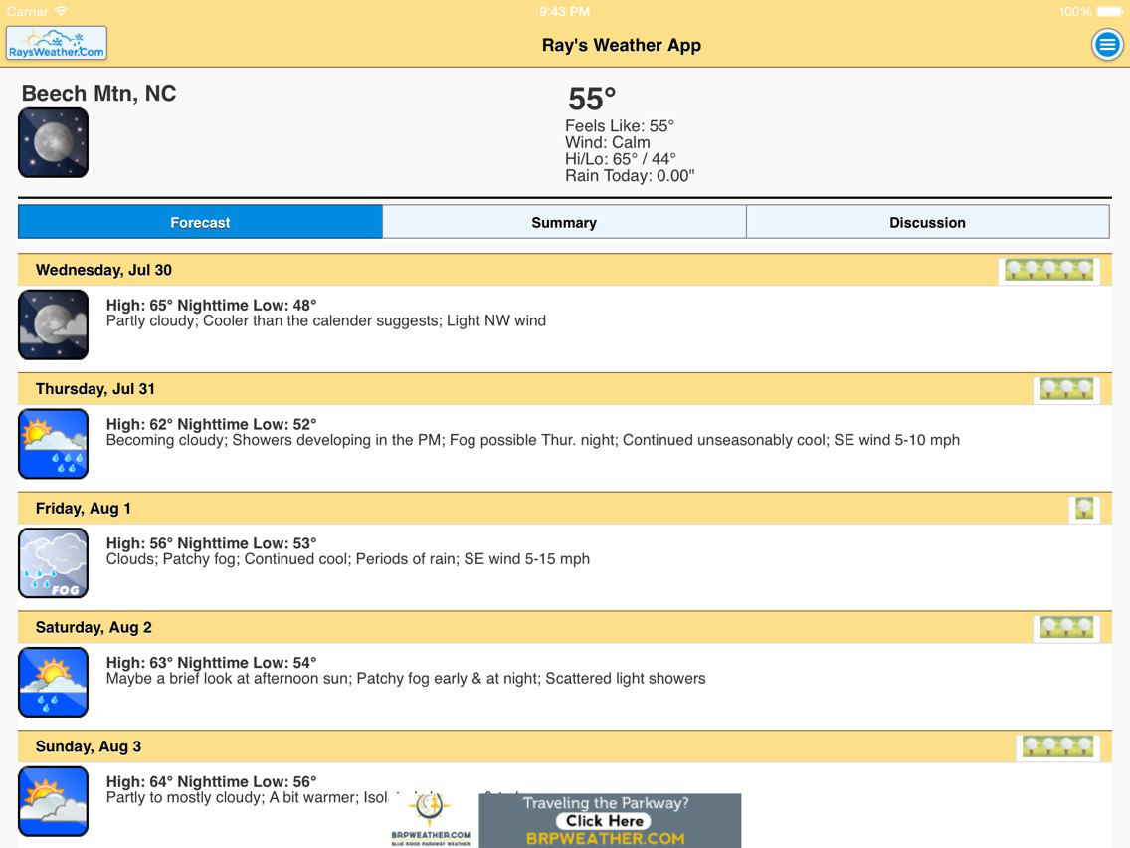Tap the Wi-Fi status icon
1130x848 pixels.
pos(62,12)
